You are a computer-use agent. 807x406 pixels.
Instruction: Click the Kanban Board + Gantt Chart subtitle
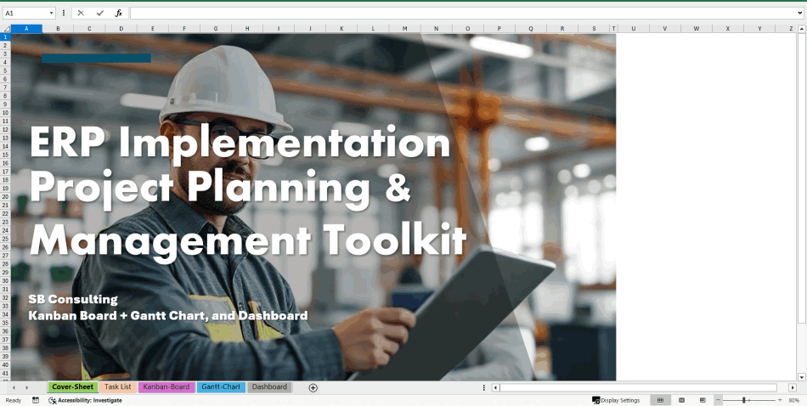[168, 315]
